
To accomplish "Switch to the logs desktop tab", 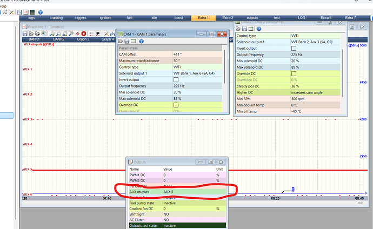I will (x=32, y=18).
